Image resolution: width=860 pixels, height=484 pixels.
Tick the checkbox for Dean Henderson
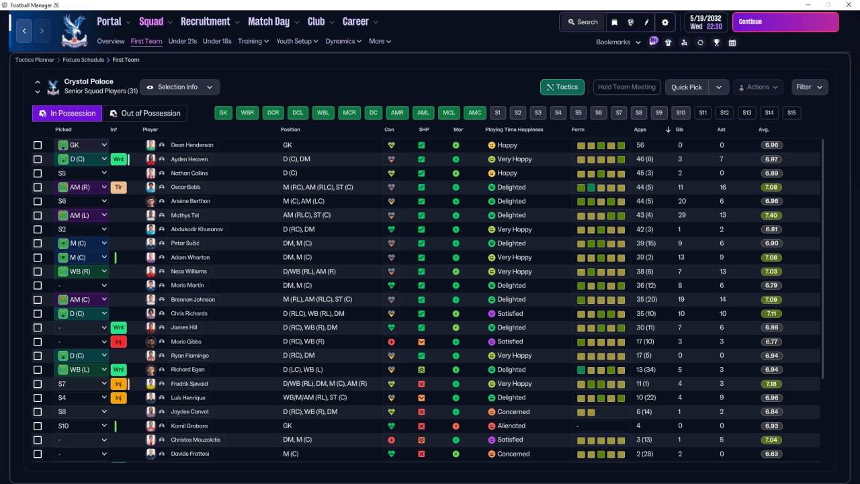[x=38, y=145]
